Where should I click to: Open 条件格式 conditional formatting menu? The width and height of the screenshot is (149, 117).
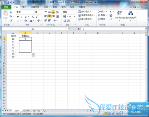[x=85, y=12]
